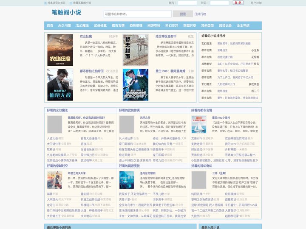
Task: Click the 重回1982小渔村 sailboat cover
Action: click(199, 124)
